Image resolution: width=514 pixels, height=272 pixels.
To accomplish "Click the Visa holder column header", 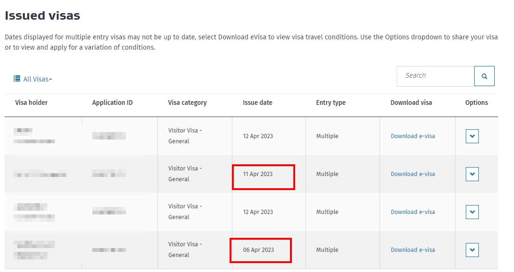I will click(31, 103).
